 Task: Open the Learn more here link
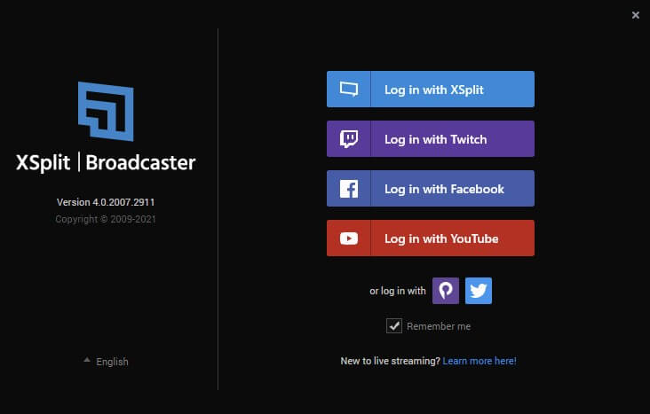pos(480,362)
